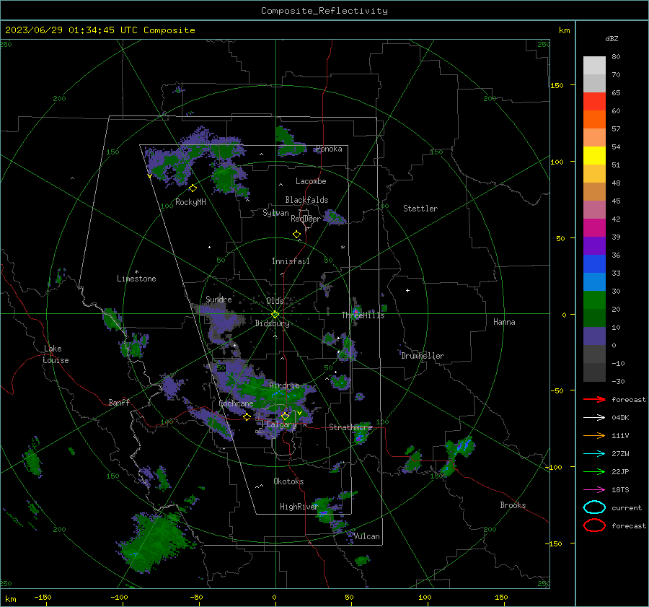Click the yellow 51-54 dBZ color swatch
This screenshot has width=649, height=607.
[x=594, y=156]
